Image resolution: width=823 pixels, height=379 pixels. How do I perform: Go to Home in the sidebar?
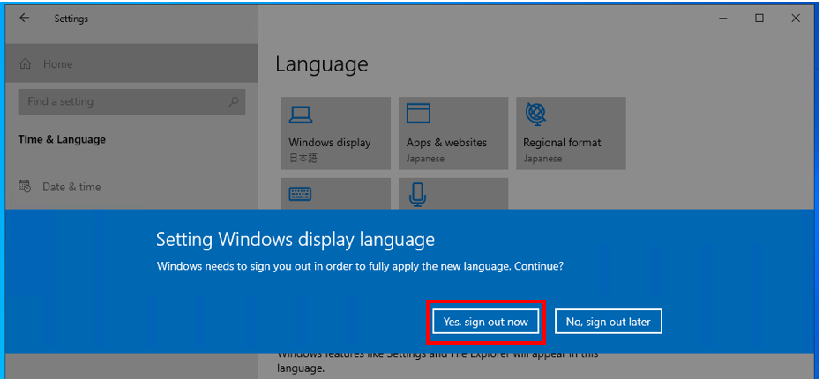[x=57, y=64]
